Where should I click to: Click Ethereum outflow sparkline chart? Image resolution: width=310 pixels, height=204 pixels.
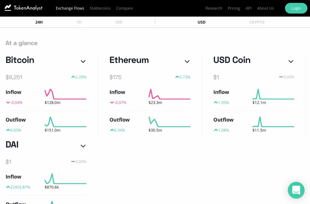(x=170, y=122)
